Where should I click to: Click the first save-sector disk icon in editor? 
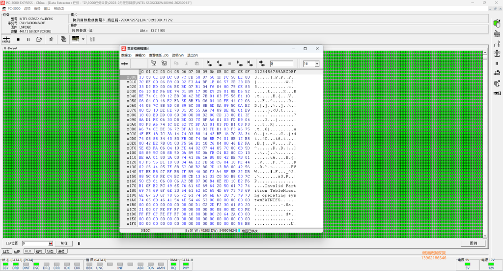pyautogui.click(x=154, y=63)
